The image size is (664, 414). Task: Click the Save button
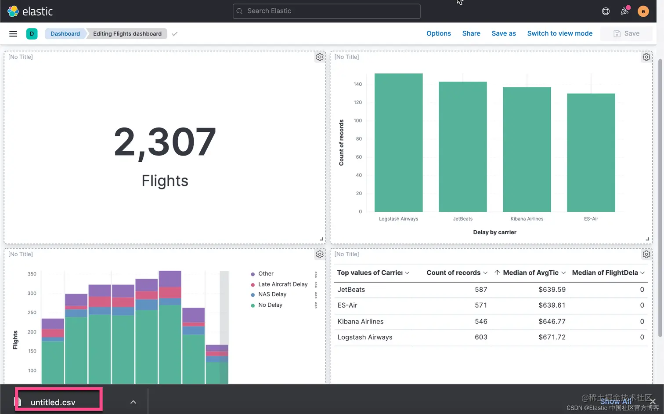(x=626, y=34)
